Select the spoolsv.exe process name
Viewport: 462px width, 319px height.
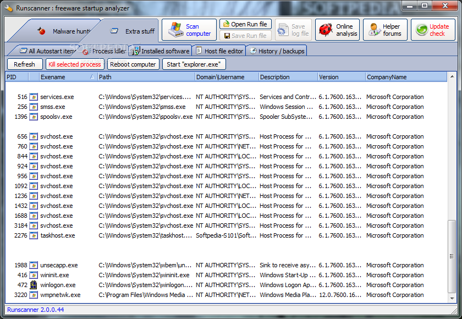click(x=56, y=117)
